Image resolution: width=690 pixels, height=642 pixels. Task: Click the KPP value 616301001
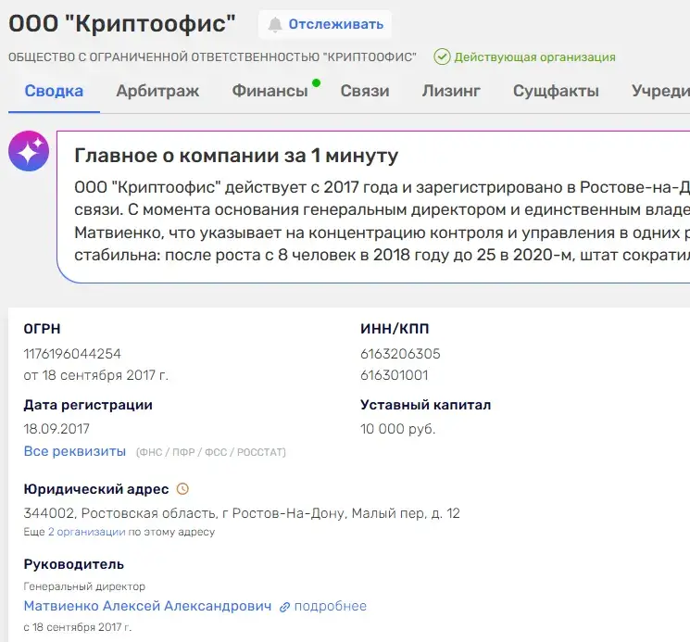point(395,375)
